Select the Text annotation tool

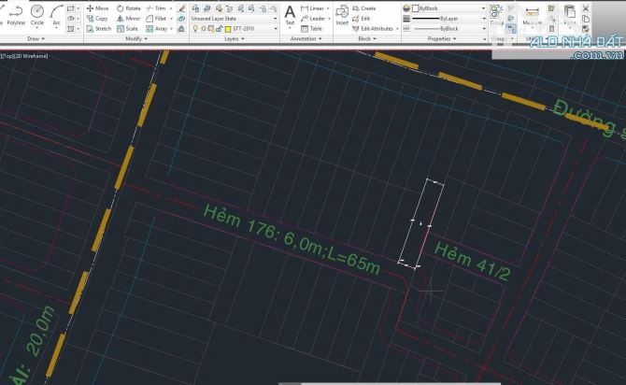click(290, 14)
